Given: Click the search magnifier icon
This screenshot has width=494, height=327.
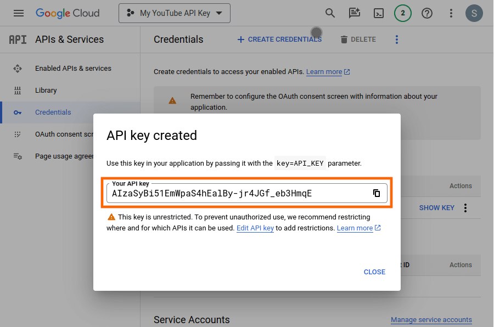Looking at the screenshot, I should 330,13.
